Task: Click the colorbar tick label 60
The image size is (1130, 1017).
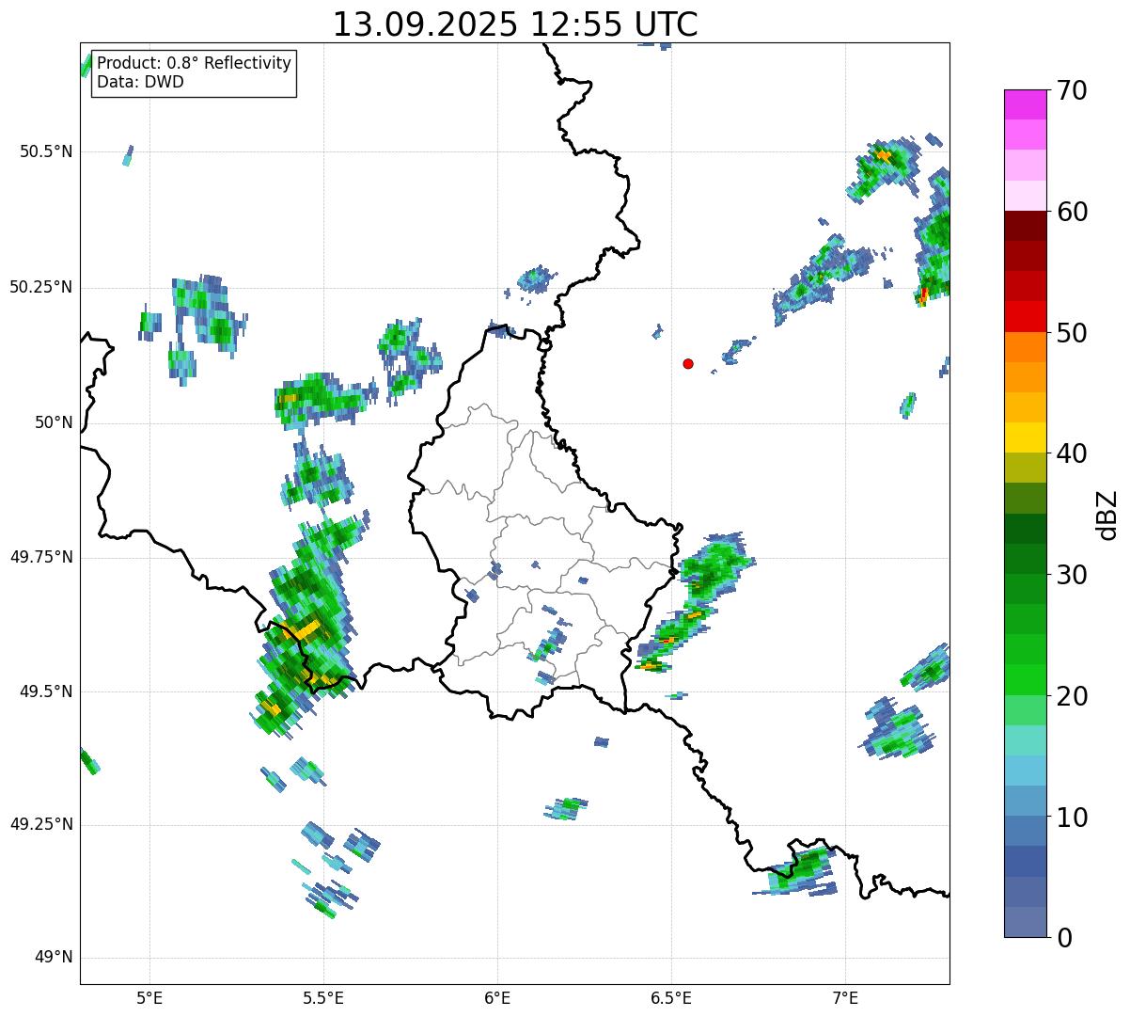Action: tap(1073, 212)
